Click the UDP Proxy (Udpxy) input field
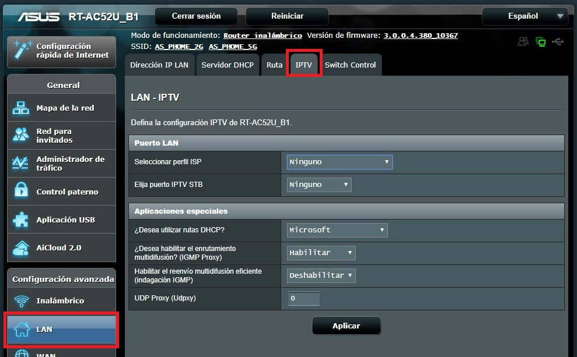577x357 pixels. tap(303, 298)
